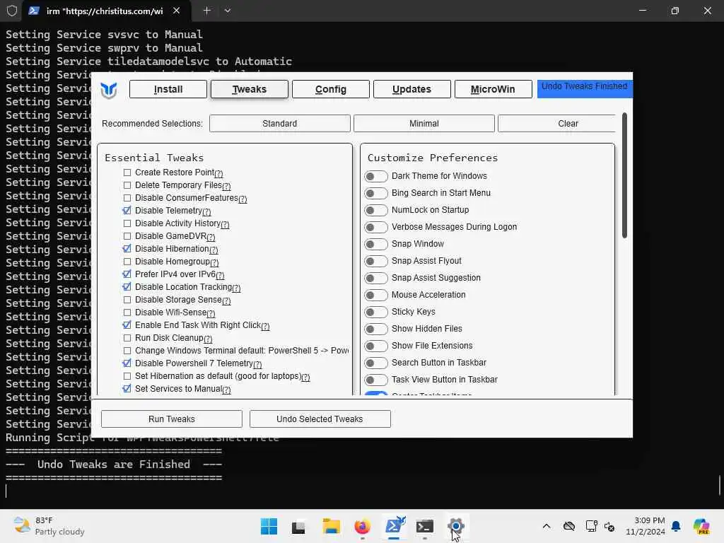Toggle Verbose Messages During Logon

(x=376, y=227)
